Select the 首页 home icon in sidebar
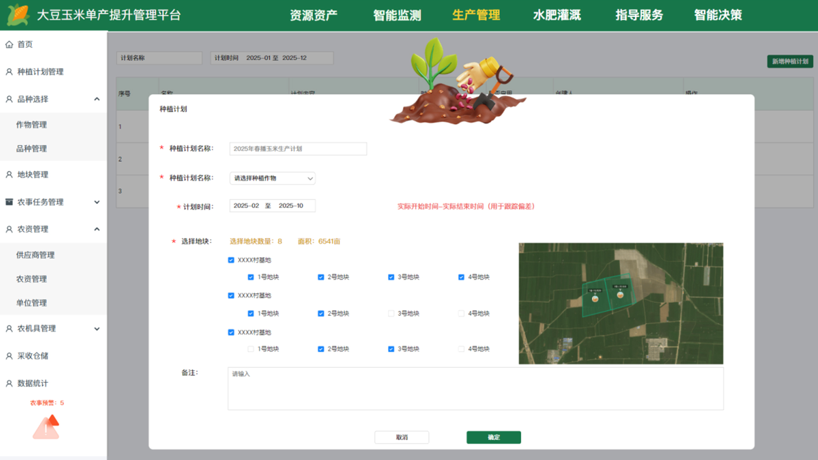Viewport: 818px width, 460px height. click(9, 44)
